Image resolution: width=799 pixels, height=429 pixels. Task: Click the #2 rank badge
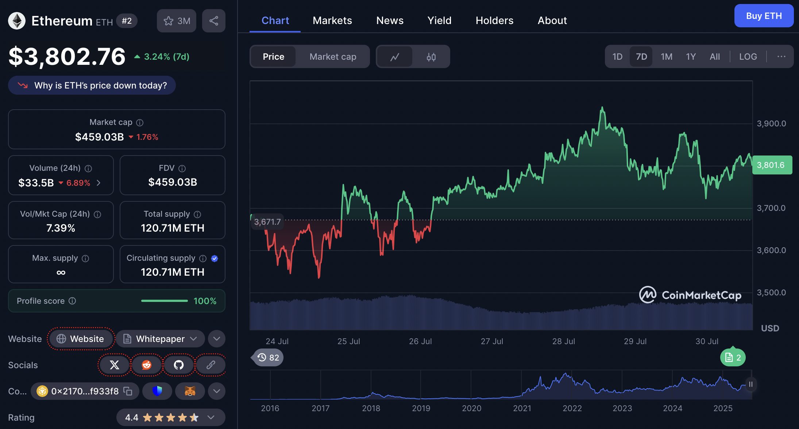click(x=127, y=21)
